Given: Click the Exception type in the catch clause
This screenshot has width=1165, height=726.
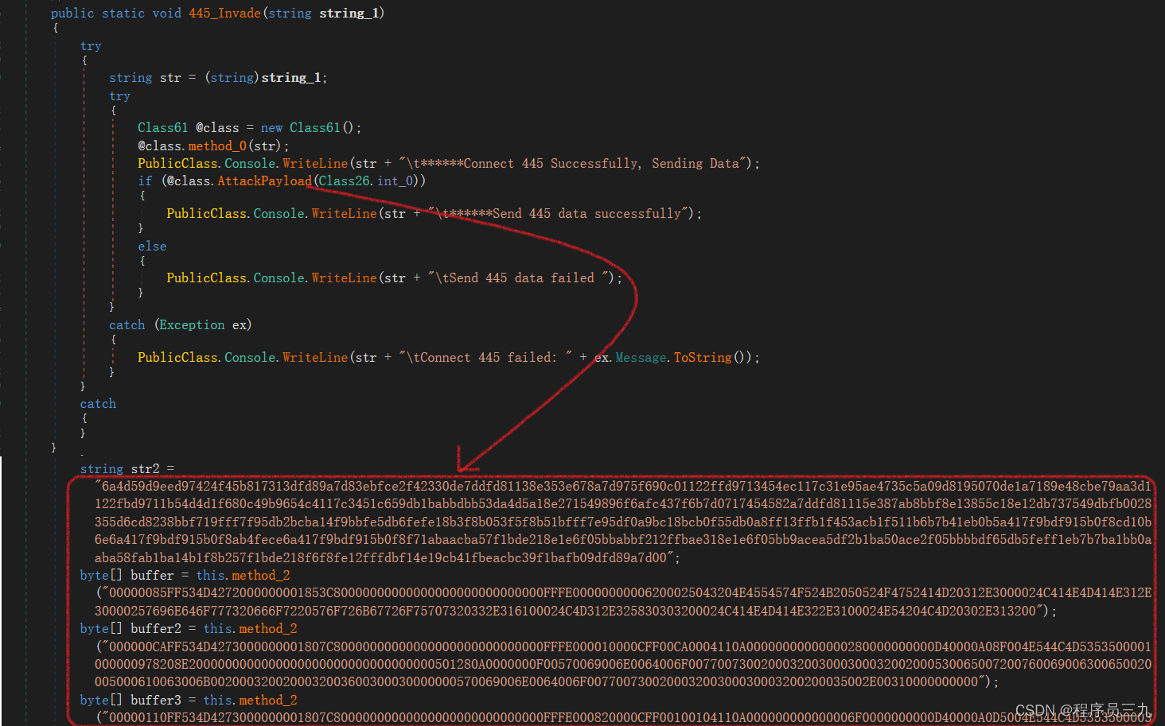Looking at the screenshot, I should pyautogui.click(x=192, y=325).
